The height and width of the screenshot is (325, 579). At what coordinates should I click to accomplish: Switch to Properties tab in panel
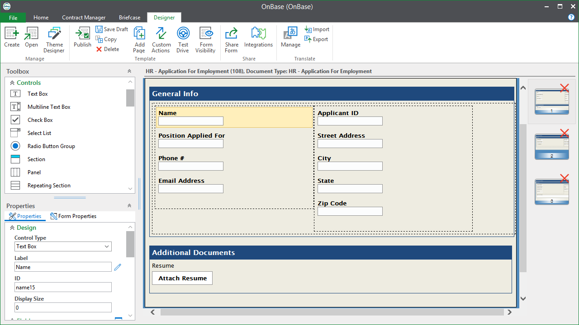25,216
